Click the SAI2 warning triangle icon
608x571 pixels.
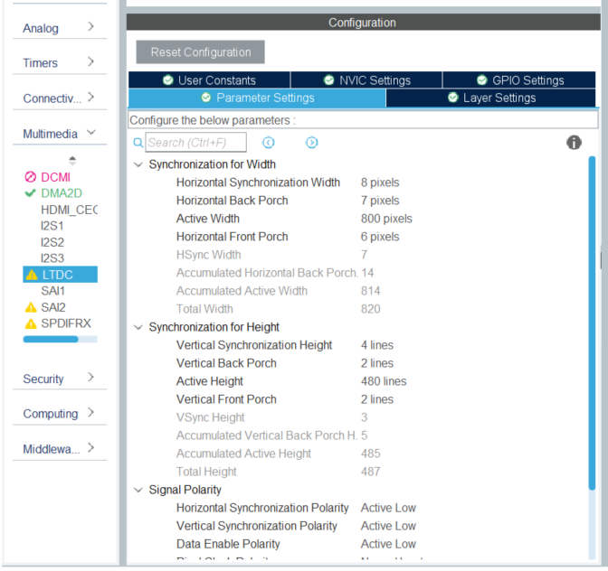coord(31,307)
